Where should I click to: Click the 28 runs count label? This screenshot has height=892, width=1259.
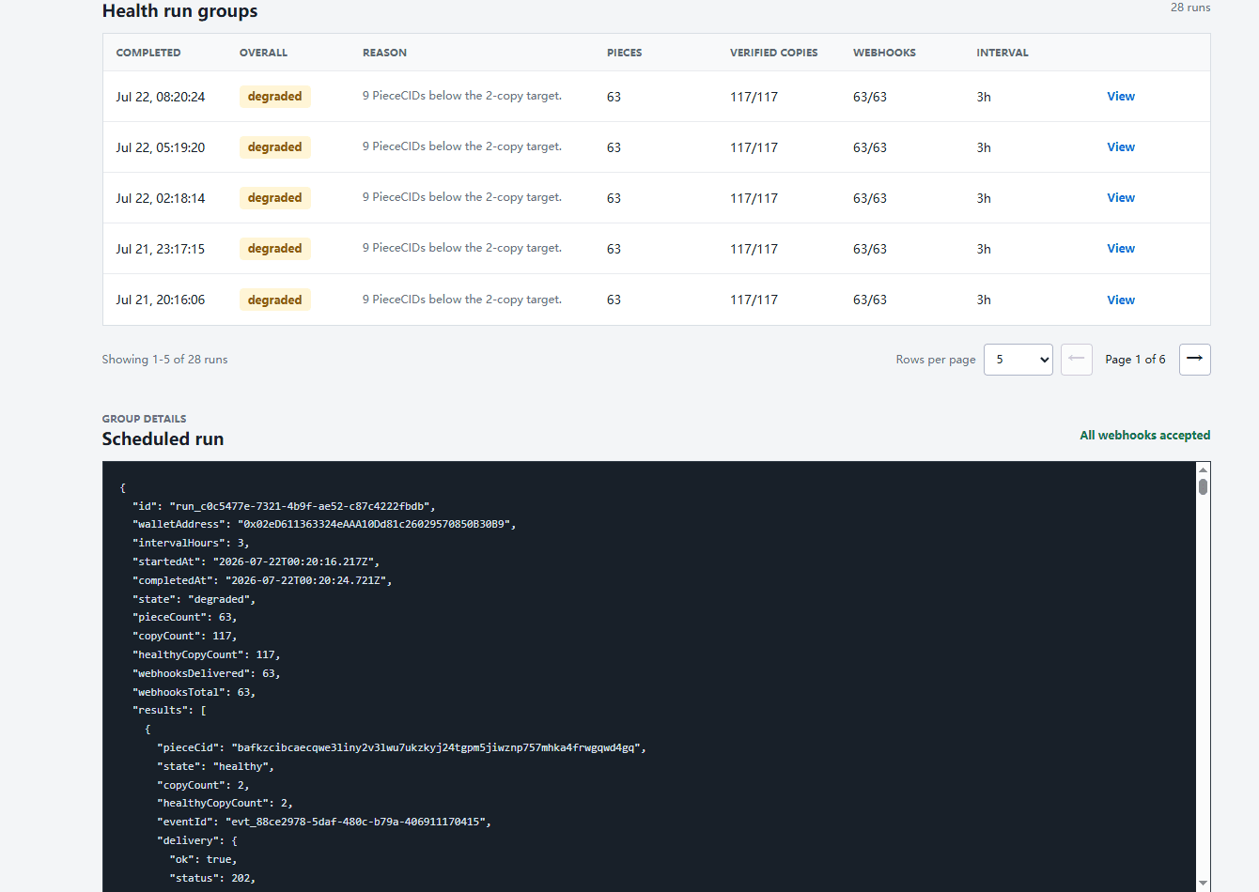1190,8
